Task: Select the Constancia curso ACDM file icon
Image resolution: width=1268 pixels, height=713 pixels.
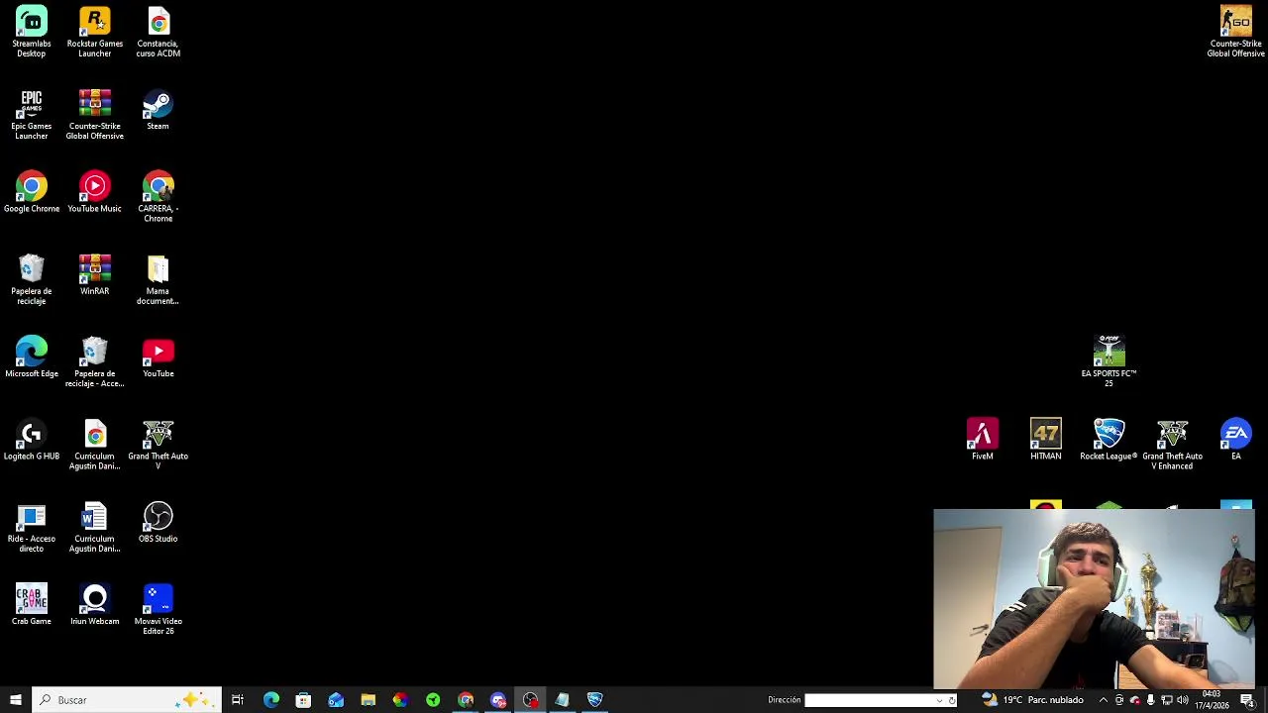Action: [x=158, y=32]
